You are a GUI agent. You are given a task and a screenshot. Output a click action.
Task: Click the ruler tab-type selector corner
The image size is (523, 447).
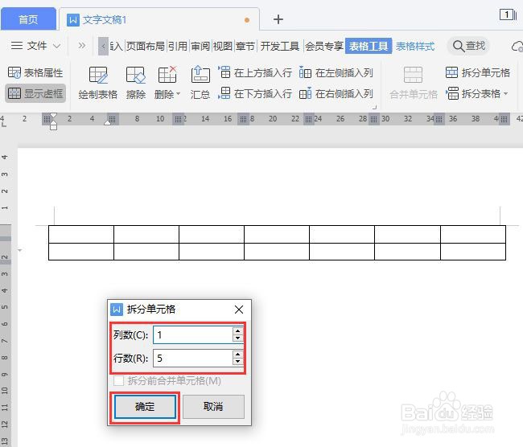tap(4, 124)
